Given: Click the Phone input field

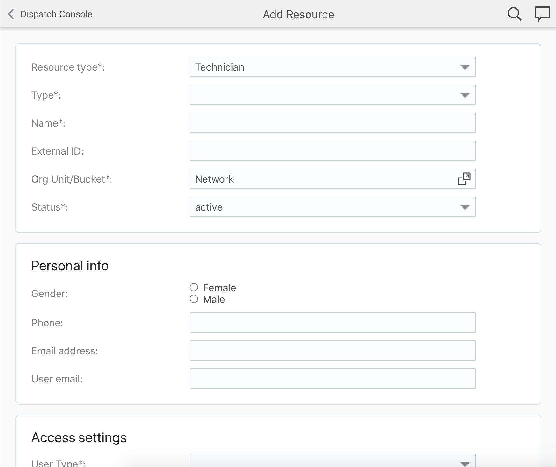Looking at the screenshot, I should tap(332, 322).
